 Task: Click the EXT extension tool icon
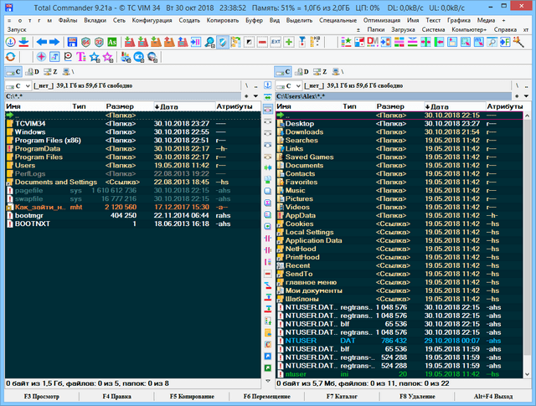coord(276,41)
